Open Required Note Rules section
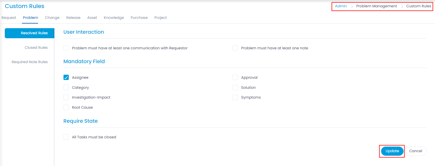This screenshot has height=166, width=435. 30,62
